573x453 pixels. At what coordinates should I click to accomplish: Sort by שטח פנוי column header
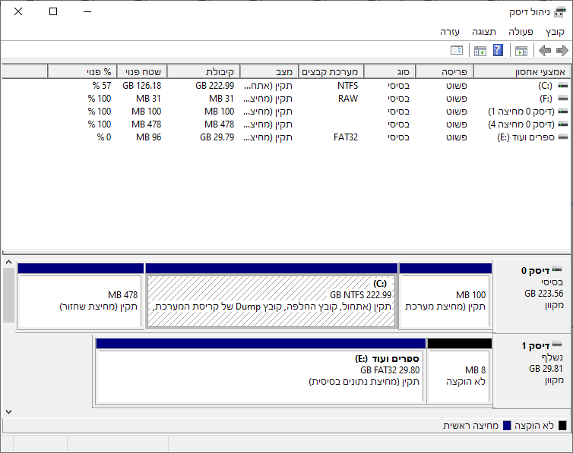click(142, 72)
